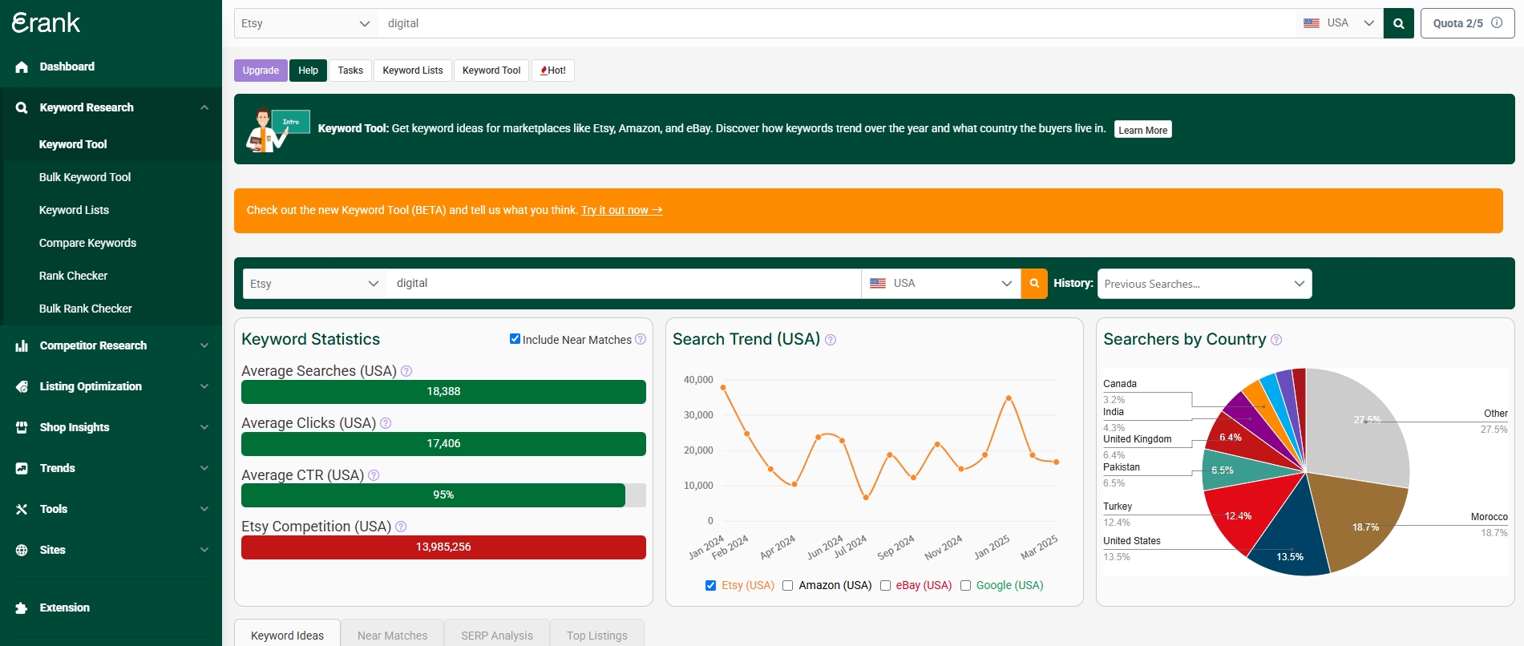1524x646 pixels.
Task: Click the Sites globe icon
Action: tap(22, 550)
